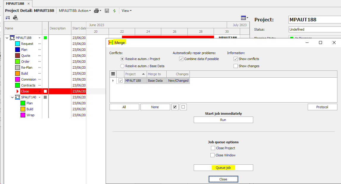This screenshot has height=184, width=341.
Task: Open the MPAUT188: Action dropdown
Action: [75, 11]
